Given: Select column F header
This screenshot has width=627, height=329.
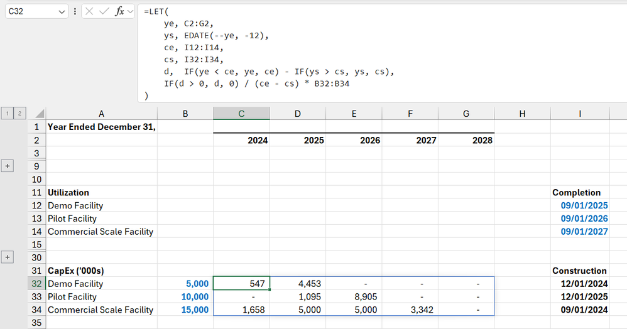Looking at the screenshot, I should click(x=410, y=114).
